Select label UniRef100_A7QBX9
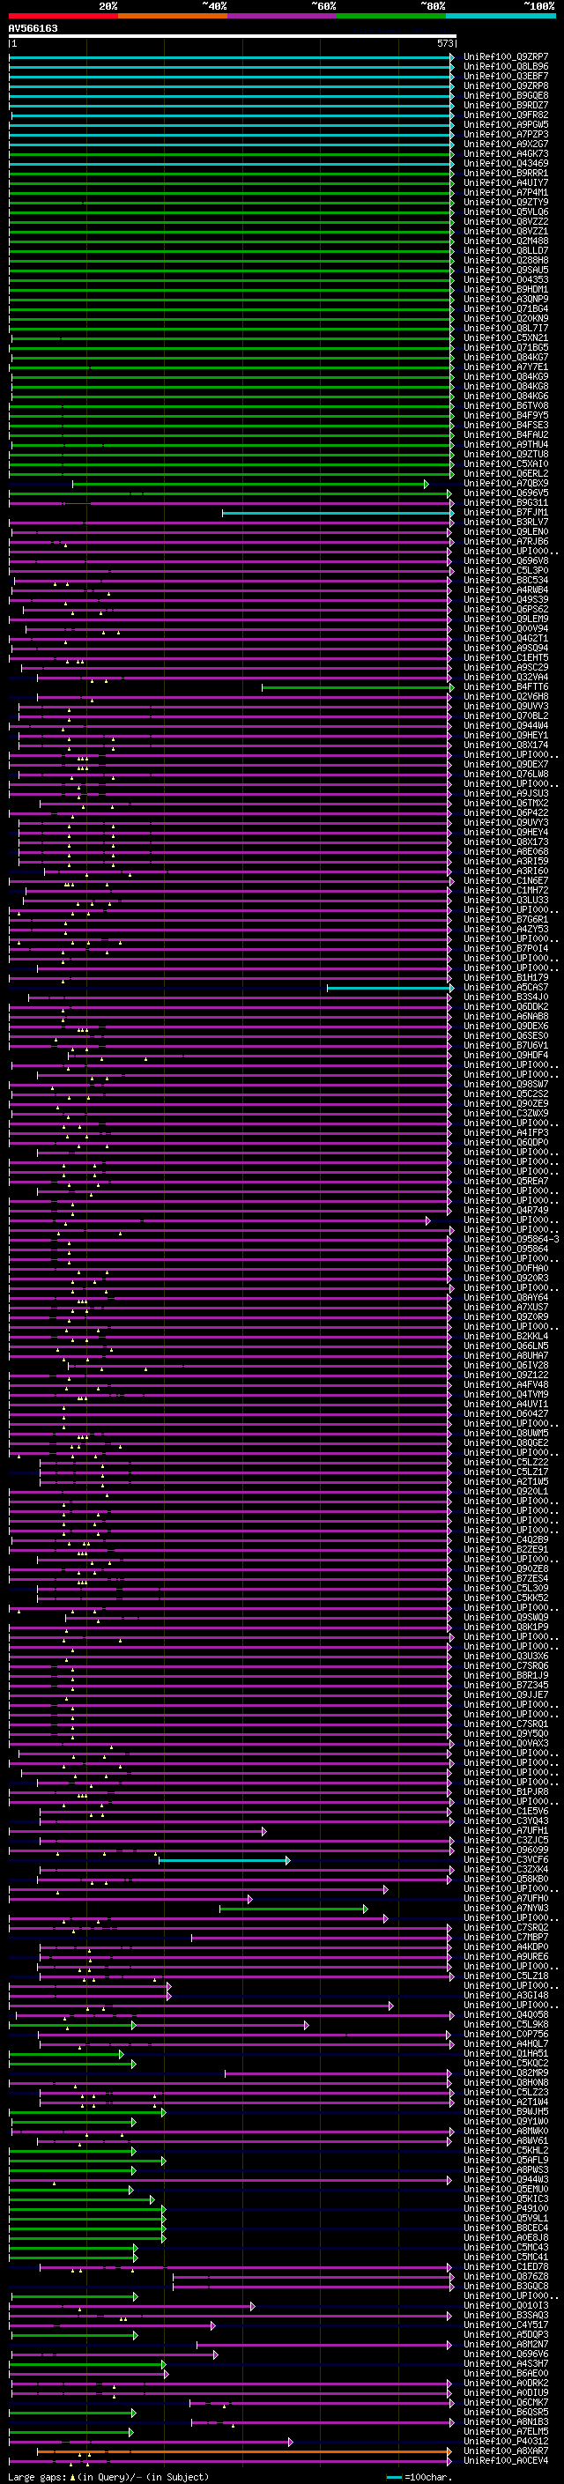Image resolution: width=564 pixels, height=2484 pixels. click(x=506, y=483)
